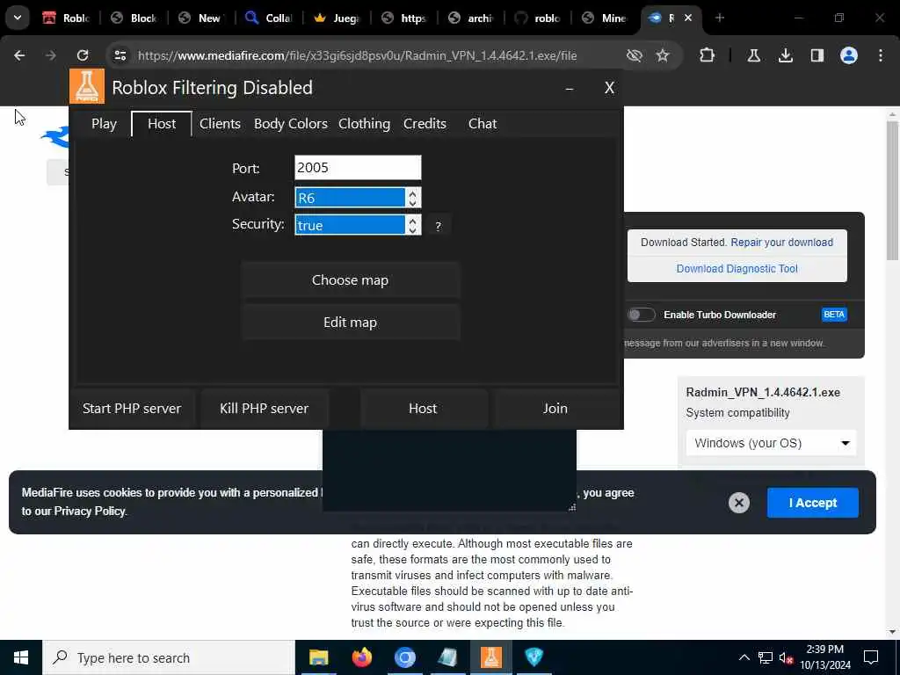Screen dimensions: 900x675
Task: Open the blue shield app on taskbar
Action: pyautogui.click(x=533, y=657)
